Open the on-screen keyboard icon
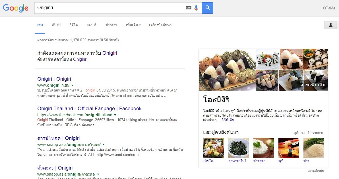Viewport: 339px width, 179px height. 189,8
